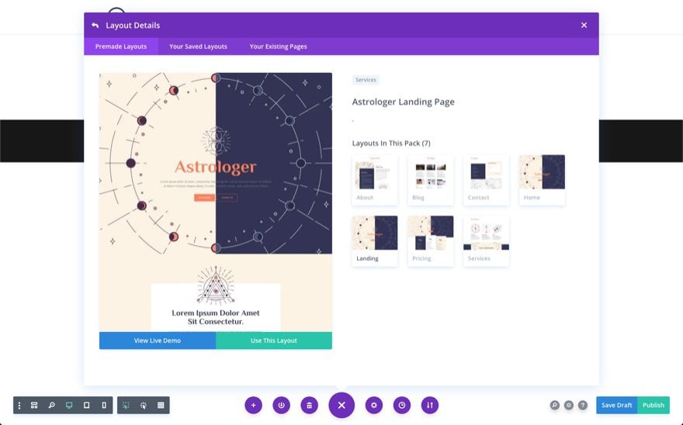Click the purple trash clear layout button
Viewport: 683px width, 425px height.
309,405
